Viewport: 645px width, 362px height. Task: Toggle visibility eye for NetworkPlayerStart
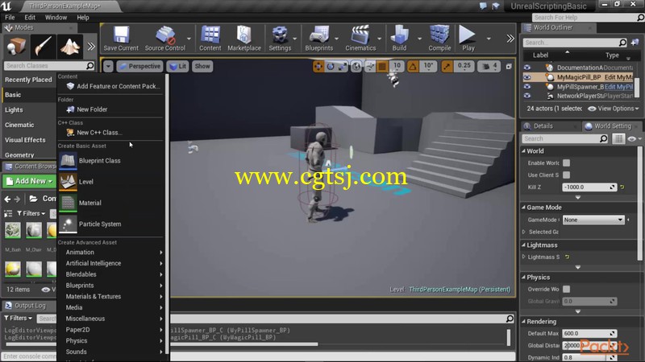[x=527, y=96]
